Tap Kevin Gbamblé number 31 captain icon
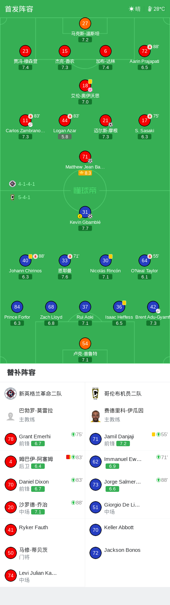Image resolution: width=170 pixels, height=605 pixels. pos(85,212)
